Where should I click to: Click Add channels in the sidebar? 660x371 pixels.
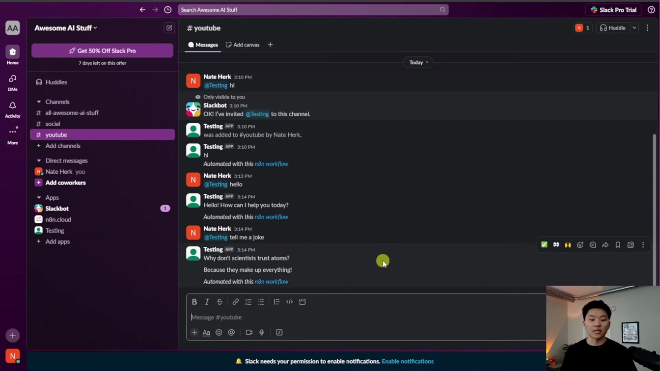pos(102,146)
